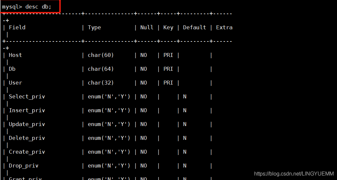Screen dimensions: 337x180
Task: Click the NO null value in Db row
Action: click(x=144, y=69)
